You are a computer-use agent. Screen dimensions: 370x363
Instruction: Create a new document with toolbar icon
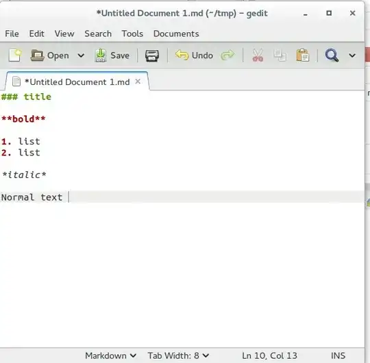(x=15, y=55)
